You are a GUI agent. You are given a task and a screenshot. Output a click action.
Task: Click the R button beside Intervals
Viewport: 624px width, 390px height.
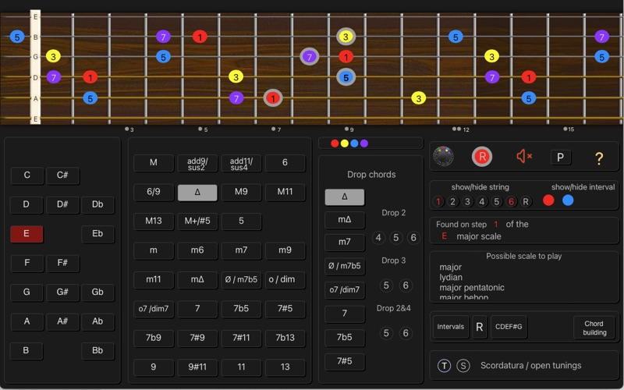click(x=479, y=327)
